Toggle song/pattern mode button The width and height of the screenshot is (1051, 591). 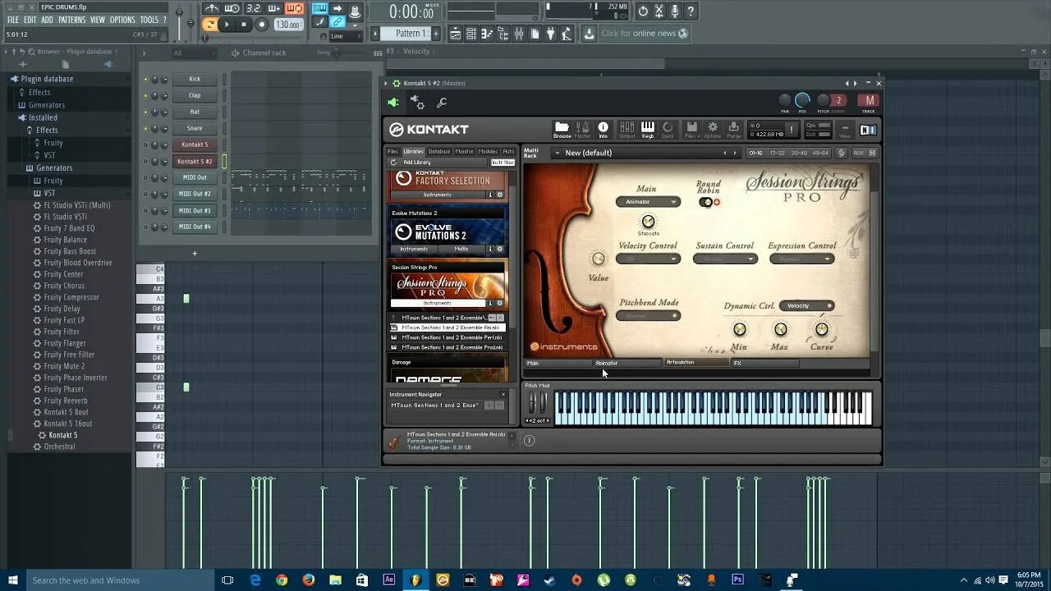coord(210,25)
